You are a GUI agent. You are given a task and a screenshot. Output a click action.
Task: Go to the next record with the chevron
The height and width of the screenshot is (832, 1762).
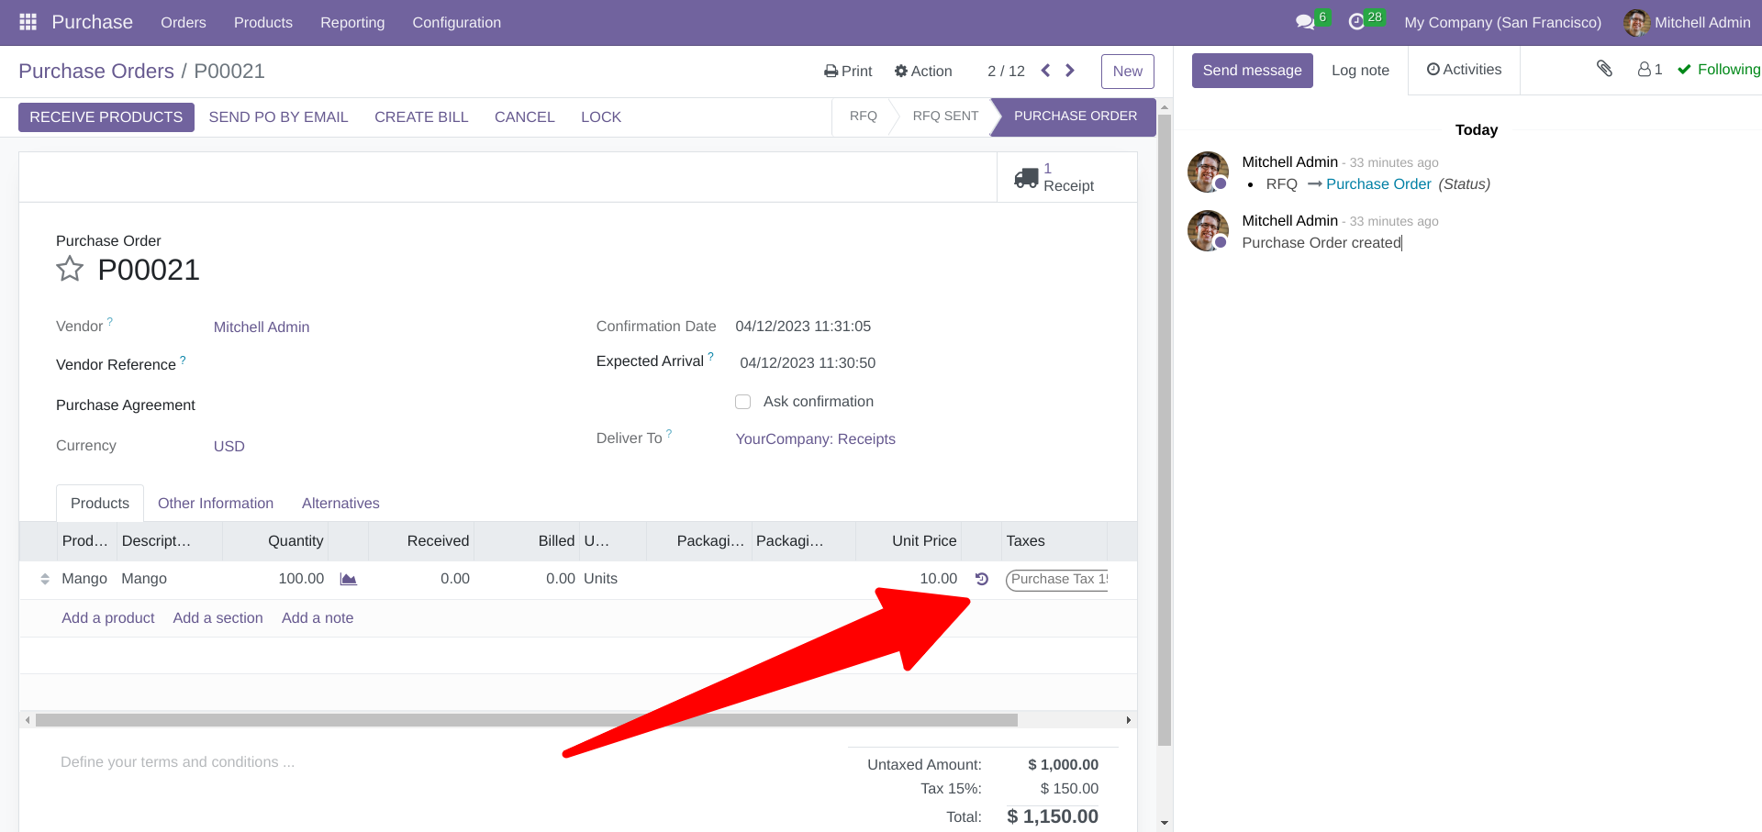click(1069, 70)
